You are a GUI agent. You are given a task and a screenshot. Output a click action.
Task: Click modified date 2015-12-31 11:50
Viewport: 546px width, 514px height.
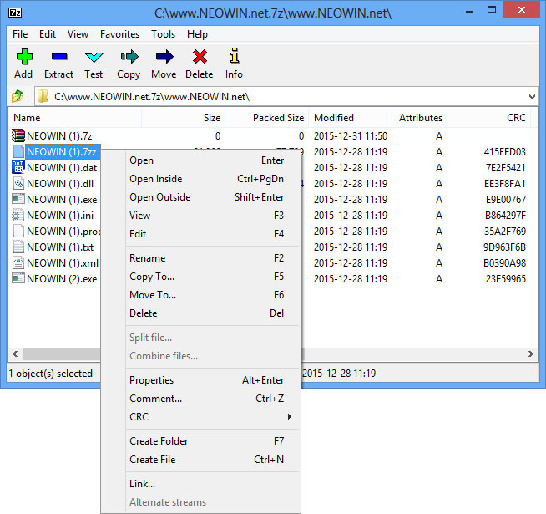pyautogui.click(x=351, y=135)
